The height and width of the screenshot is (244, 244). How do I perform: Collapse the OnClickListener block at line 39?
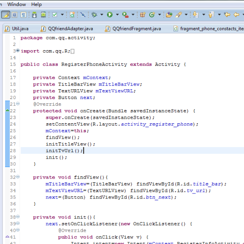tap(18, 223)
